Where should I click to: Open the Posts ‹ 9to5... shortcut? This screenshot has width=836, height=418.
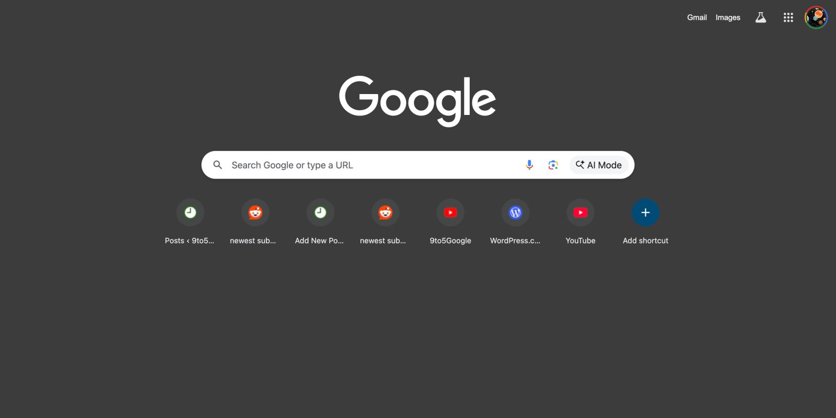(190, 223)
